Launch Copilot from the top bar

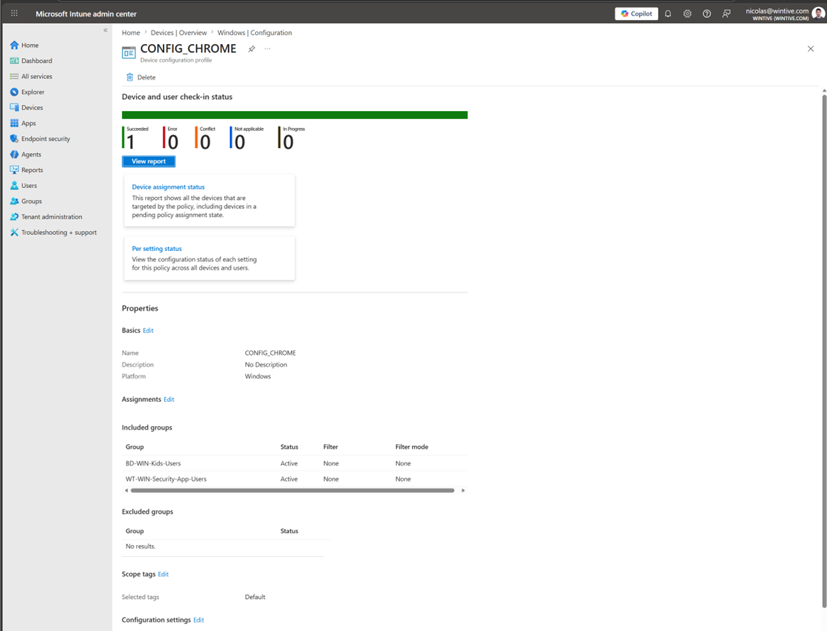pyautogui.click(x=636, y=13)
